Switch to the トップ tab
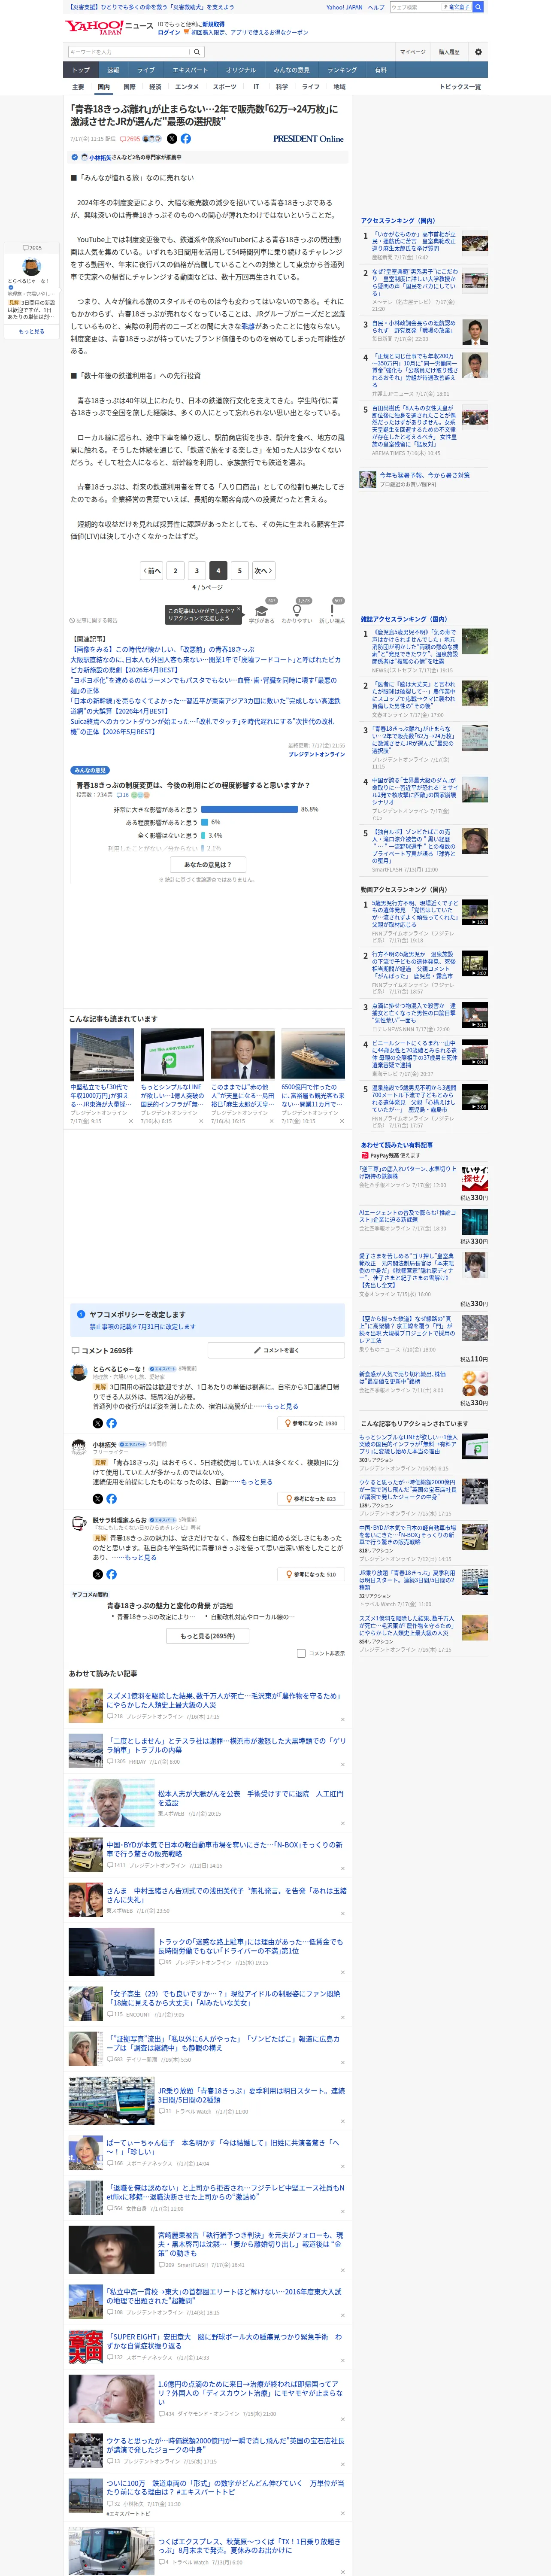The width and height of the screenshot is (551, 2576). [81, 70]
